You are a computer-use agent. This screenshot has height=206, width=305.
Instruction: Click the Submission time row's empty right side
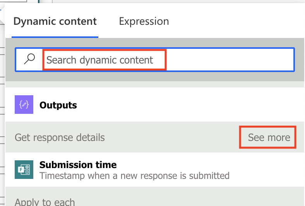click(x=266, y=170)
